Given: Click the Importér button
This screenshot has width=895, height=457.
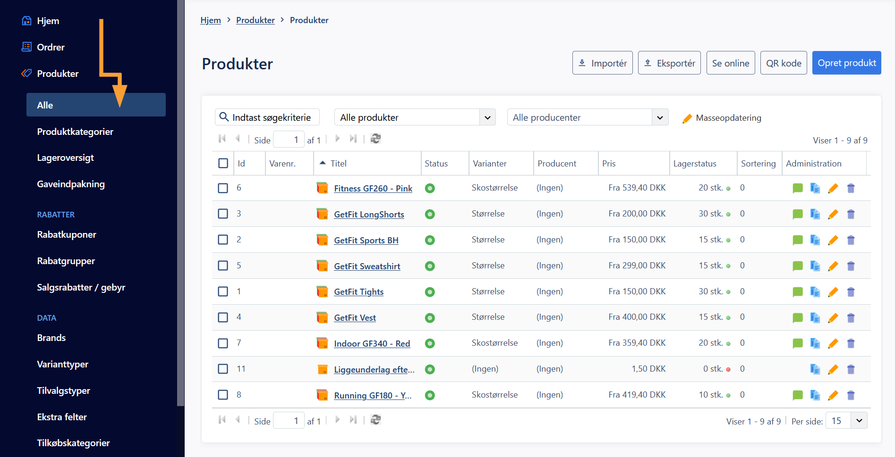Looking at the screenshot, I should click(602, 63).
